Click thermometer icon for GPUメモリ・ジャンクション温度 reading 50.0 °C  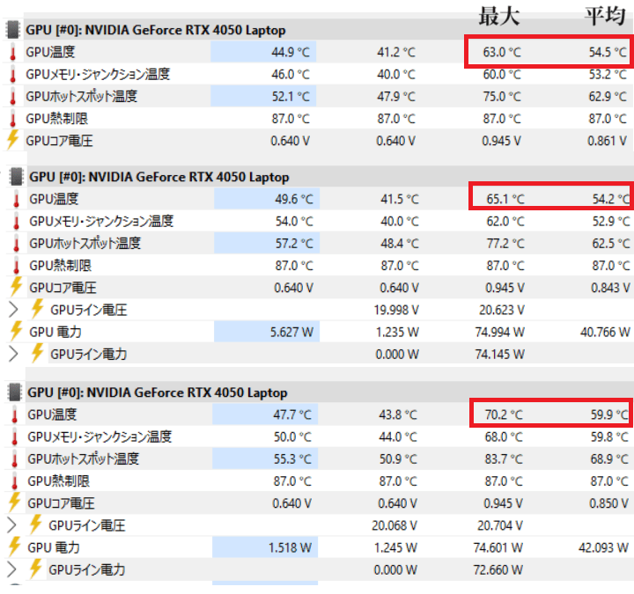pyautogui.click(x=14, y=436)
